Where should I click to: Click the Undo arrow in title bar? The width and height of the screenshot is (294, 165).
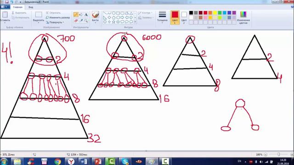pyautogui.click(x=12, y=2)
